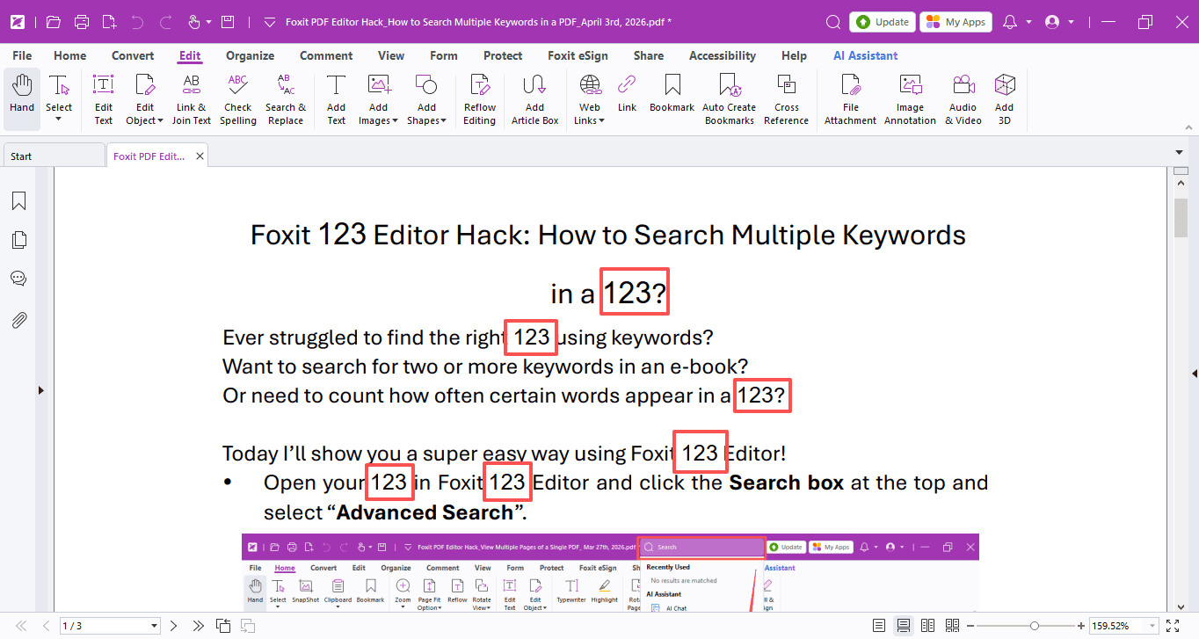Enable single page view
This screenshot has width=1199, height=639.
click(x=879, y=626)
